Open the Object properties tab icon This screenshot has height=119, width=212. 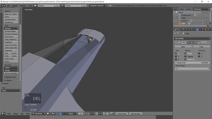192,29
